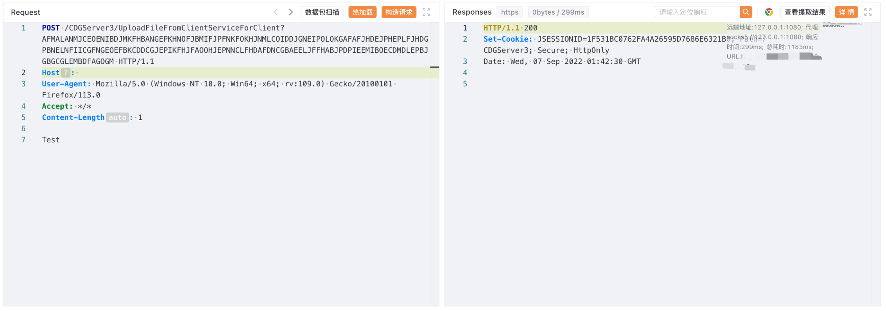Click the 热加载 hot reload button
Viewport: 886px width, 311px height.
tap(363, 12)
